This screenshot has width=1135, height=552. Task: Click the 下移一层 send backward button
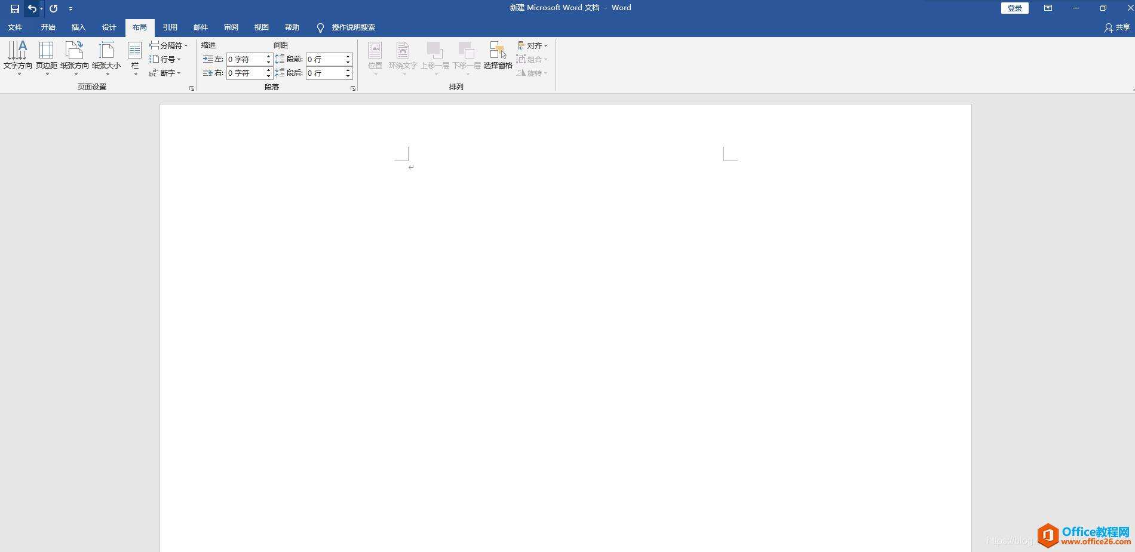[x=467, y=58]
